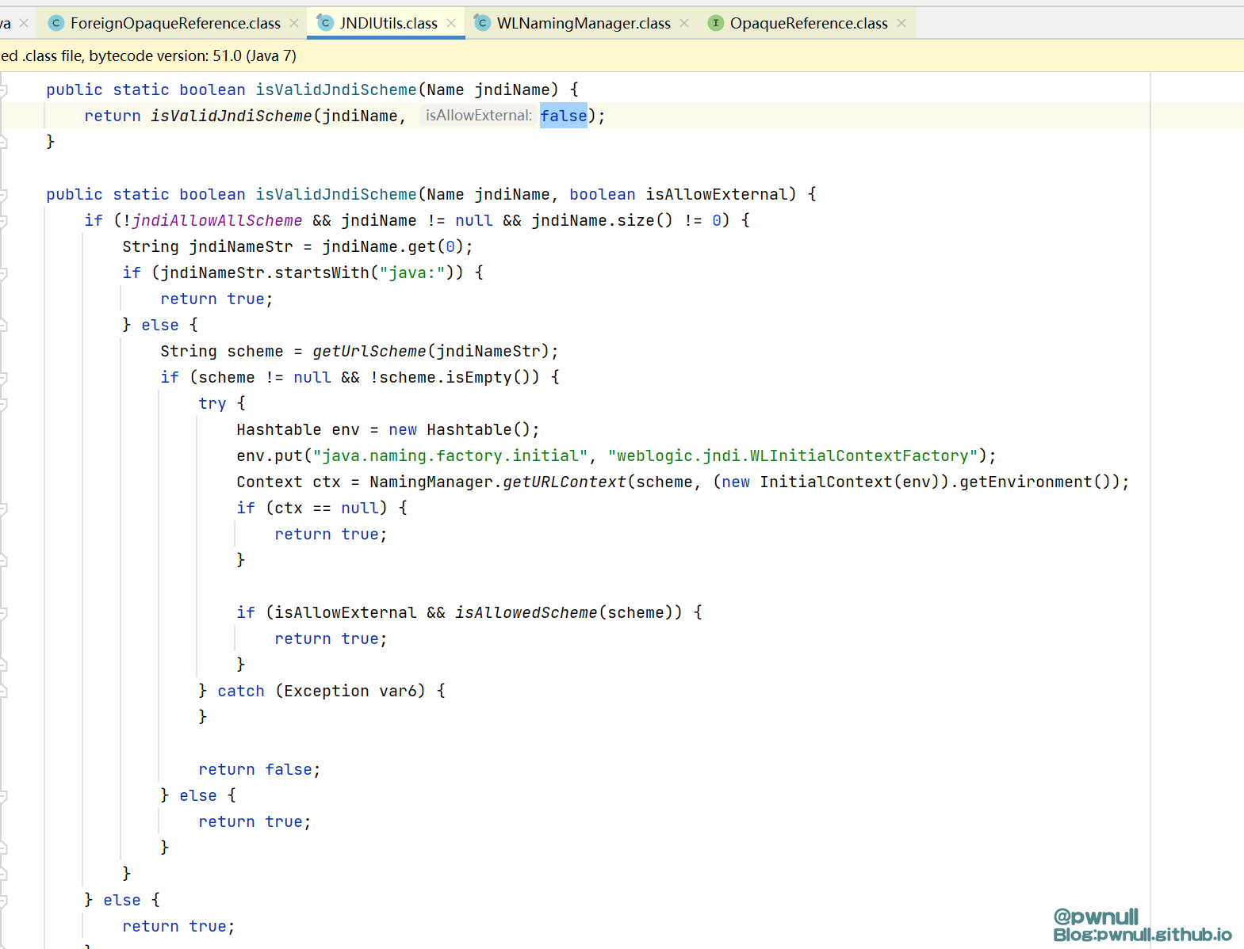Click the "weblogic.jndi.WLInitialContextFactory" string
The width and height of the screenshot is (1244, 949).
(793, 455)
